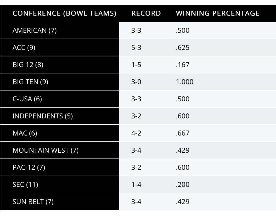Select the AMERICAN (7) row label
Screen dimensions: 276x216
click(35, 31)
